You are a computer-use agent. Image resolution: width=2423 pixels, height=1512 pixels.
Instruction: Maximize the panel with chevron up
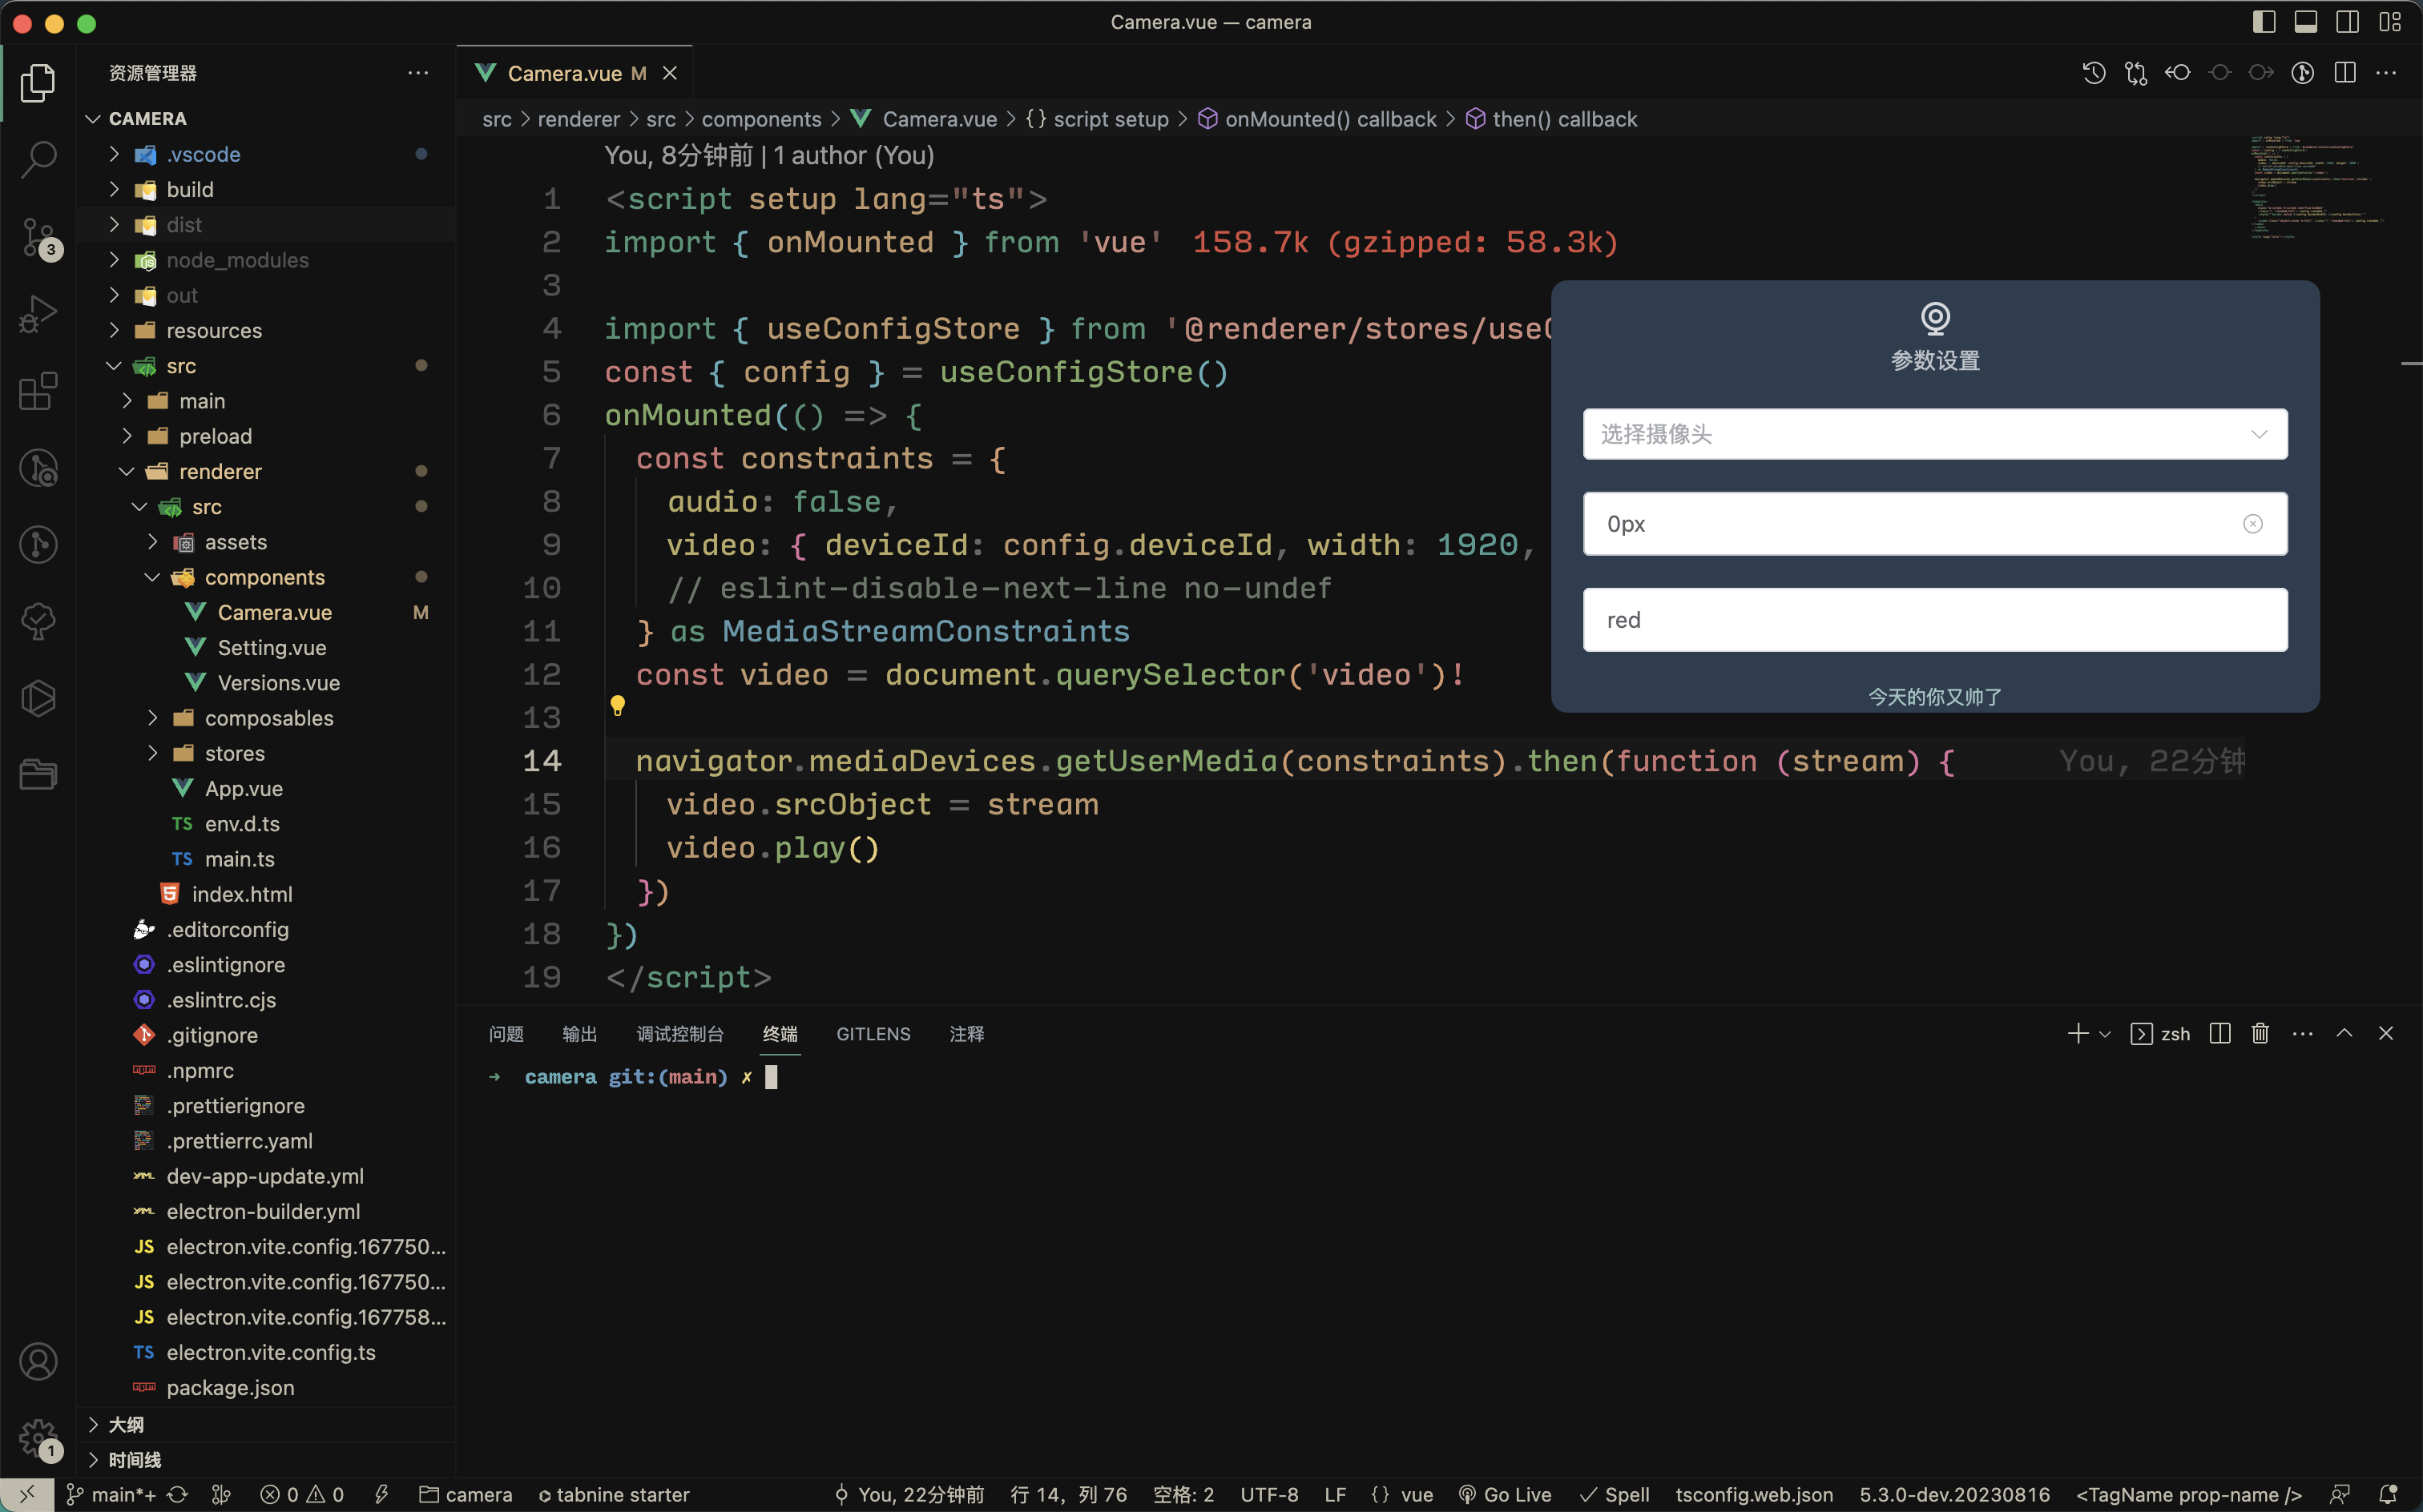[x=2344, y=1033]
